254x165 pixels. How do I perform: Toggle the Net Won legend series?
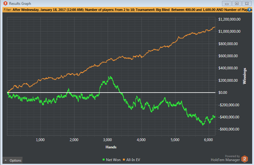pos(112,160)
